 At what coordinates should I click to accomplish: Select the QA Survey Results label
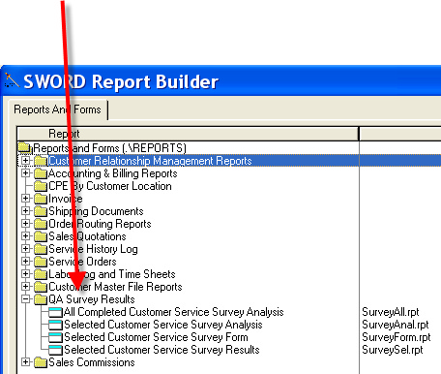click(x=92, y=299)
